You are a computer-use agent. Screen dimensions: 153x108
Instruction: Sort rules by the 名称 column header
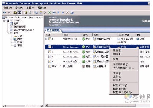click(72, 35)
